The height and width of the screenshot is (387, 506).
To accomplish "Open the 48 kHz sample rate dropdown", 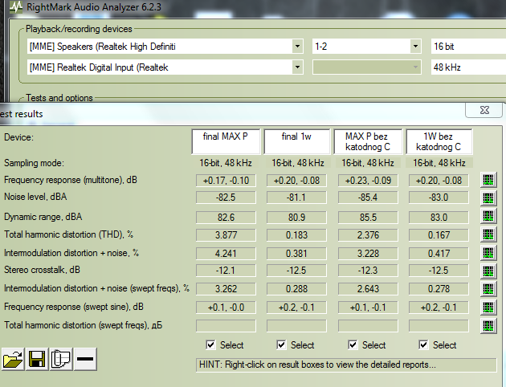I will [x=468, y=67].
